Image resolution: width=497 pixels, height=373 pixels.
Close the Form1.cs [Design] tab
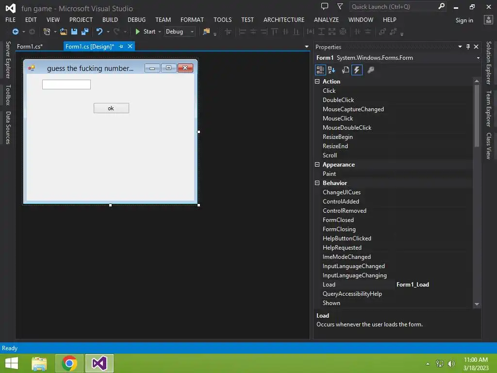pos(130,46)
